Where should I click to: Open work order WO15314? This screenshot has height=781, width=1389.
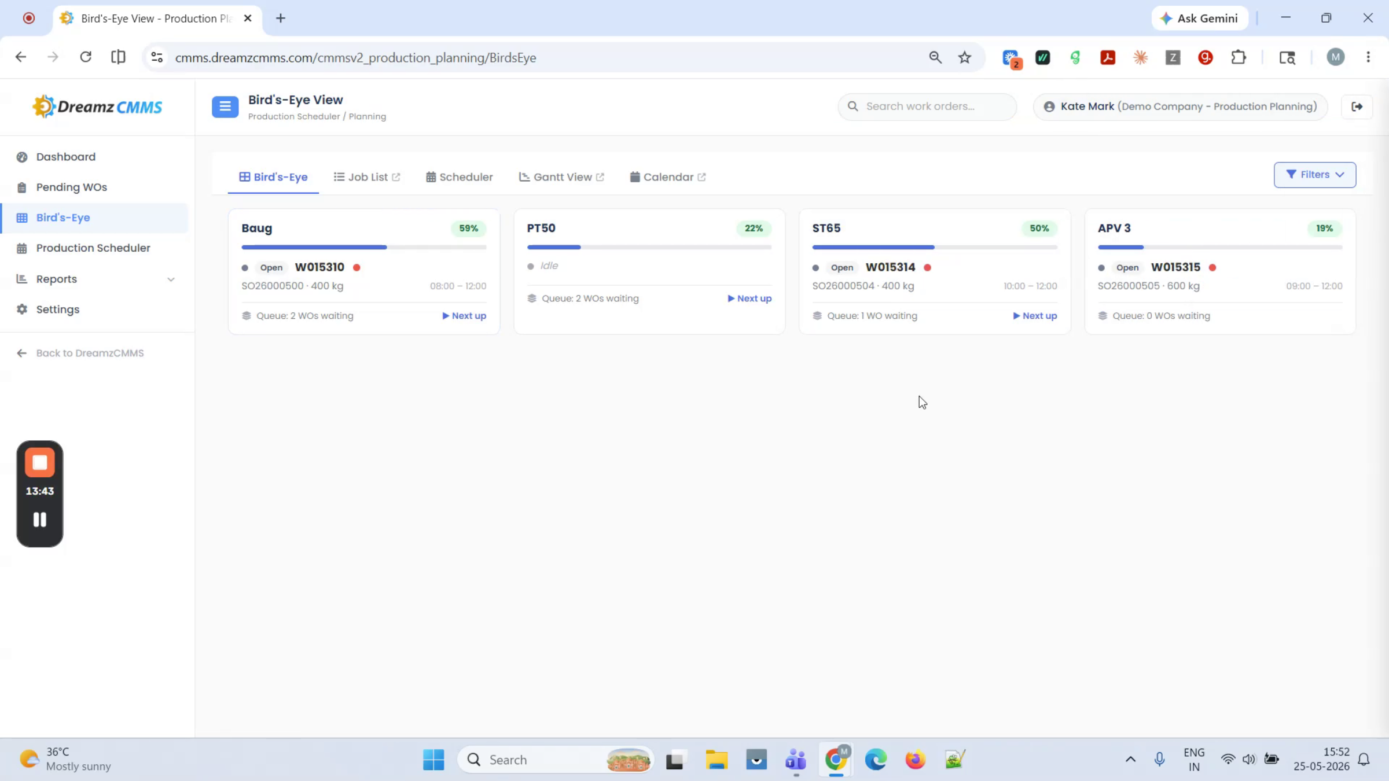point(890,267)
